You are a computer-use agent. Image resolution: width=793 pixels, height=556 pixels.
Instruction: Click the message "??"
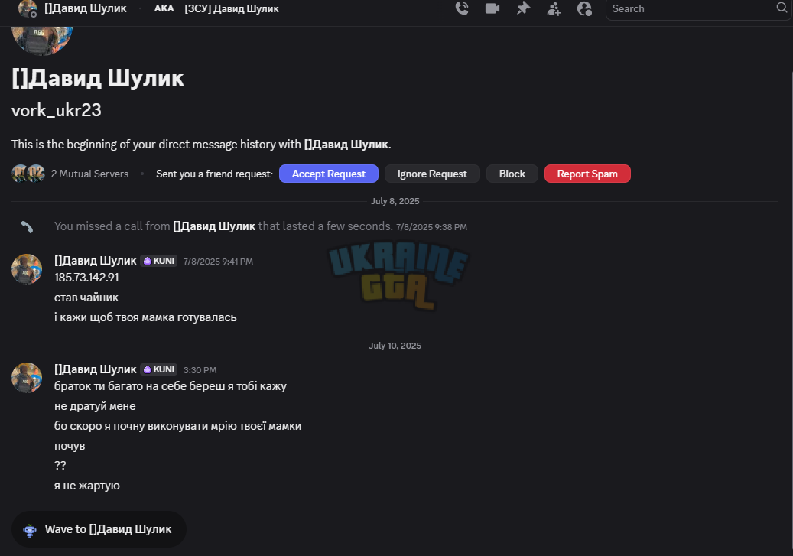click(x=60, y=466)
